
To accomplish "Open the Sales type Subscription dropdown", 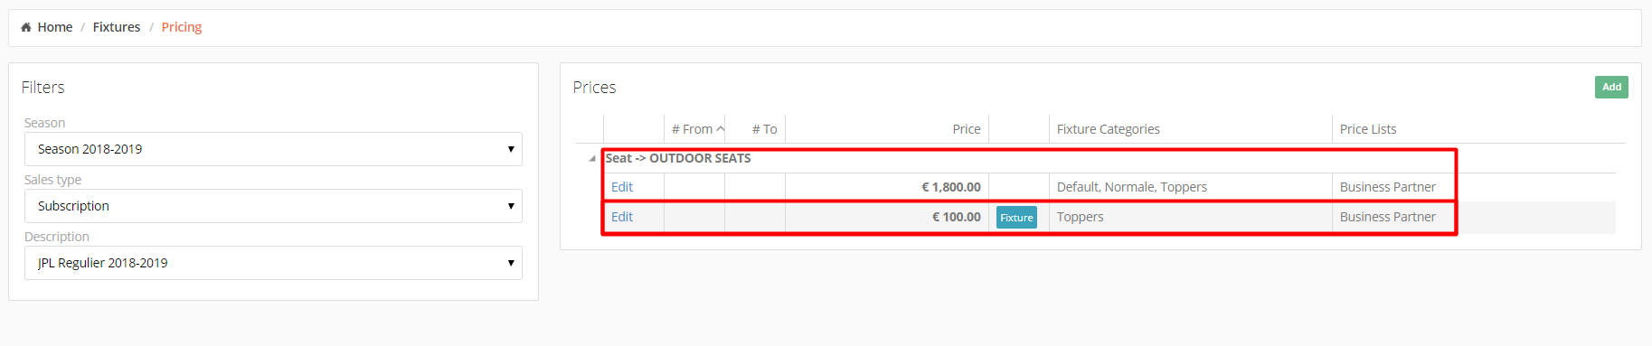I will click(273, 206).
